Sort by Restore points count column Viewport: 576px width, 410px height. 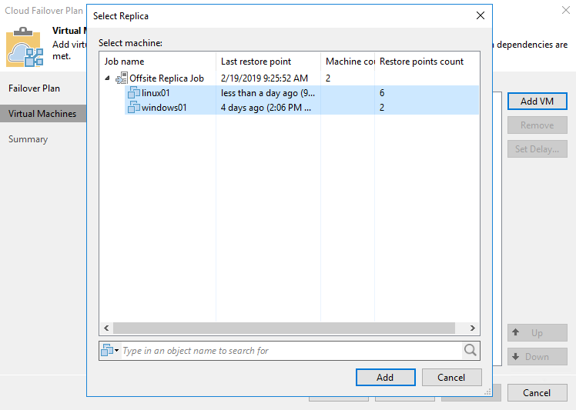coord(421,62)
